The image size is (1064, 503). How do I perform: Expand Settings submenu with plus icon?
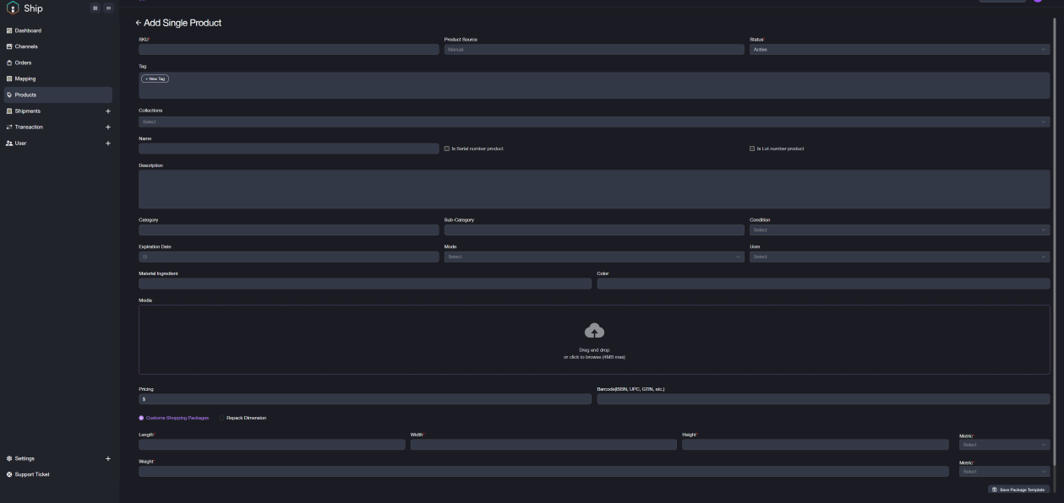point(107,458)
